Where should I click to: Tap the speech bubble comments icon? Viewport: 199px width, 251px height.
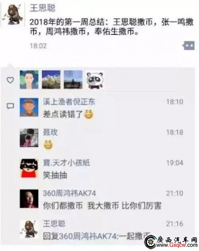tap(10, 106)
